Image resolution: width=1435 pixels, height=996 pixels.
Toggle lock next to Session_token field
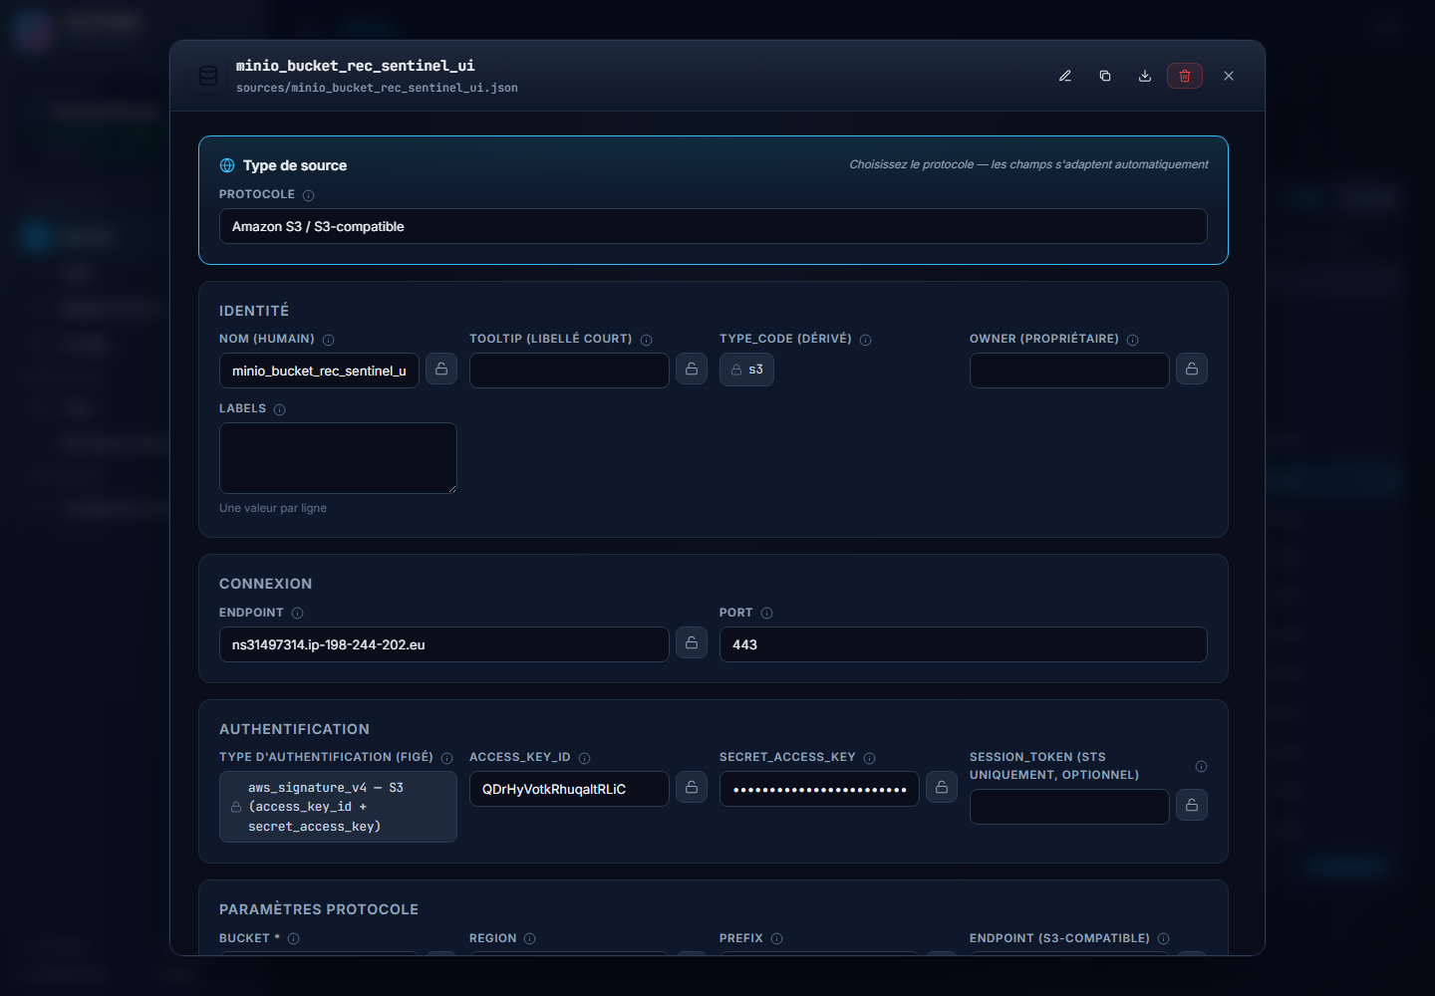click(x=1192, y=805)
